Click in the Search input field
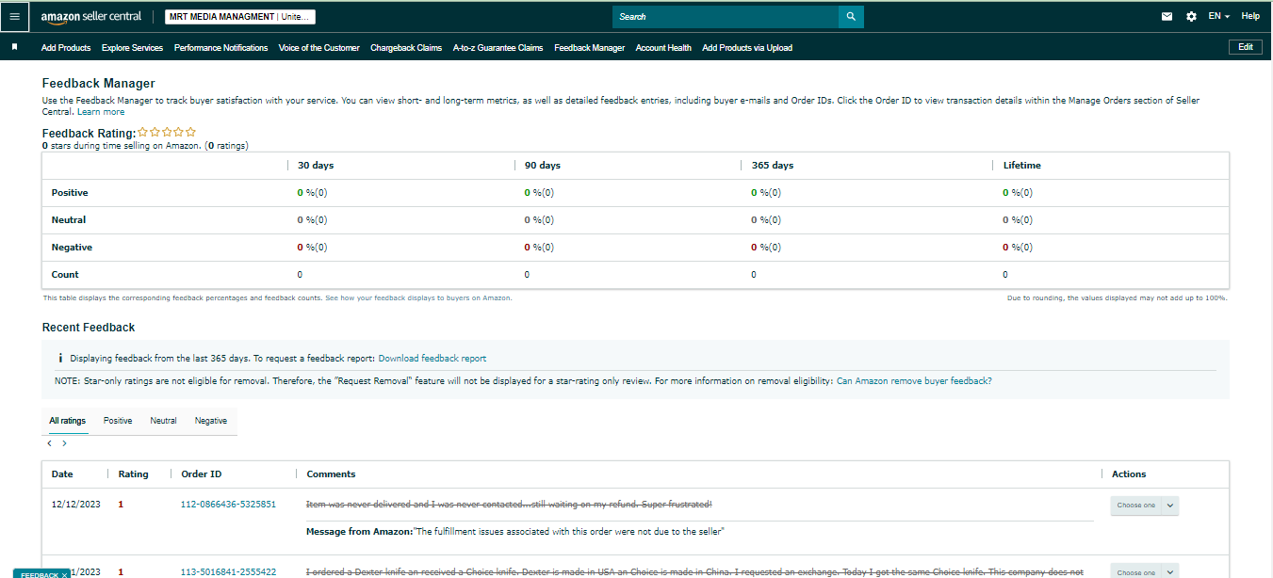Viewport: 1273px width, 578px height. tap(726, 16)
